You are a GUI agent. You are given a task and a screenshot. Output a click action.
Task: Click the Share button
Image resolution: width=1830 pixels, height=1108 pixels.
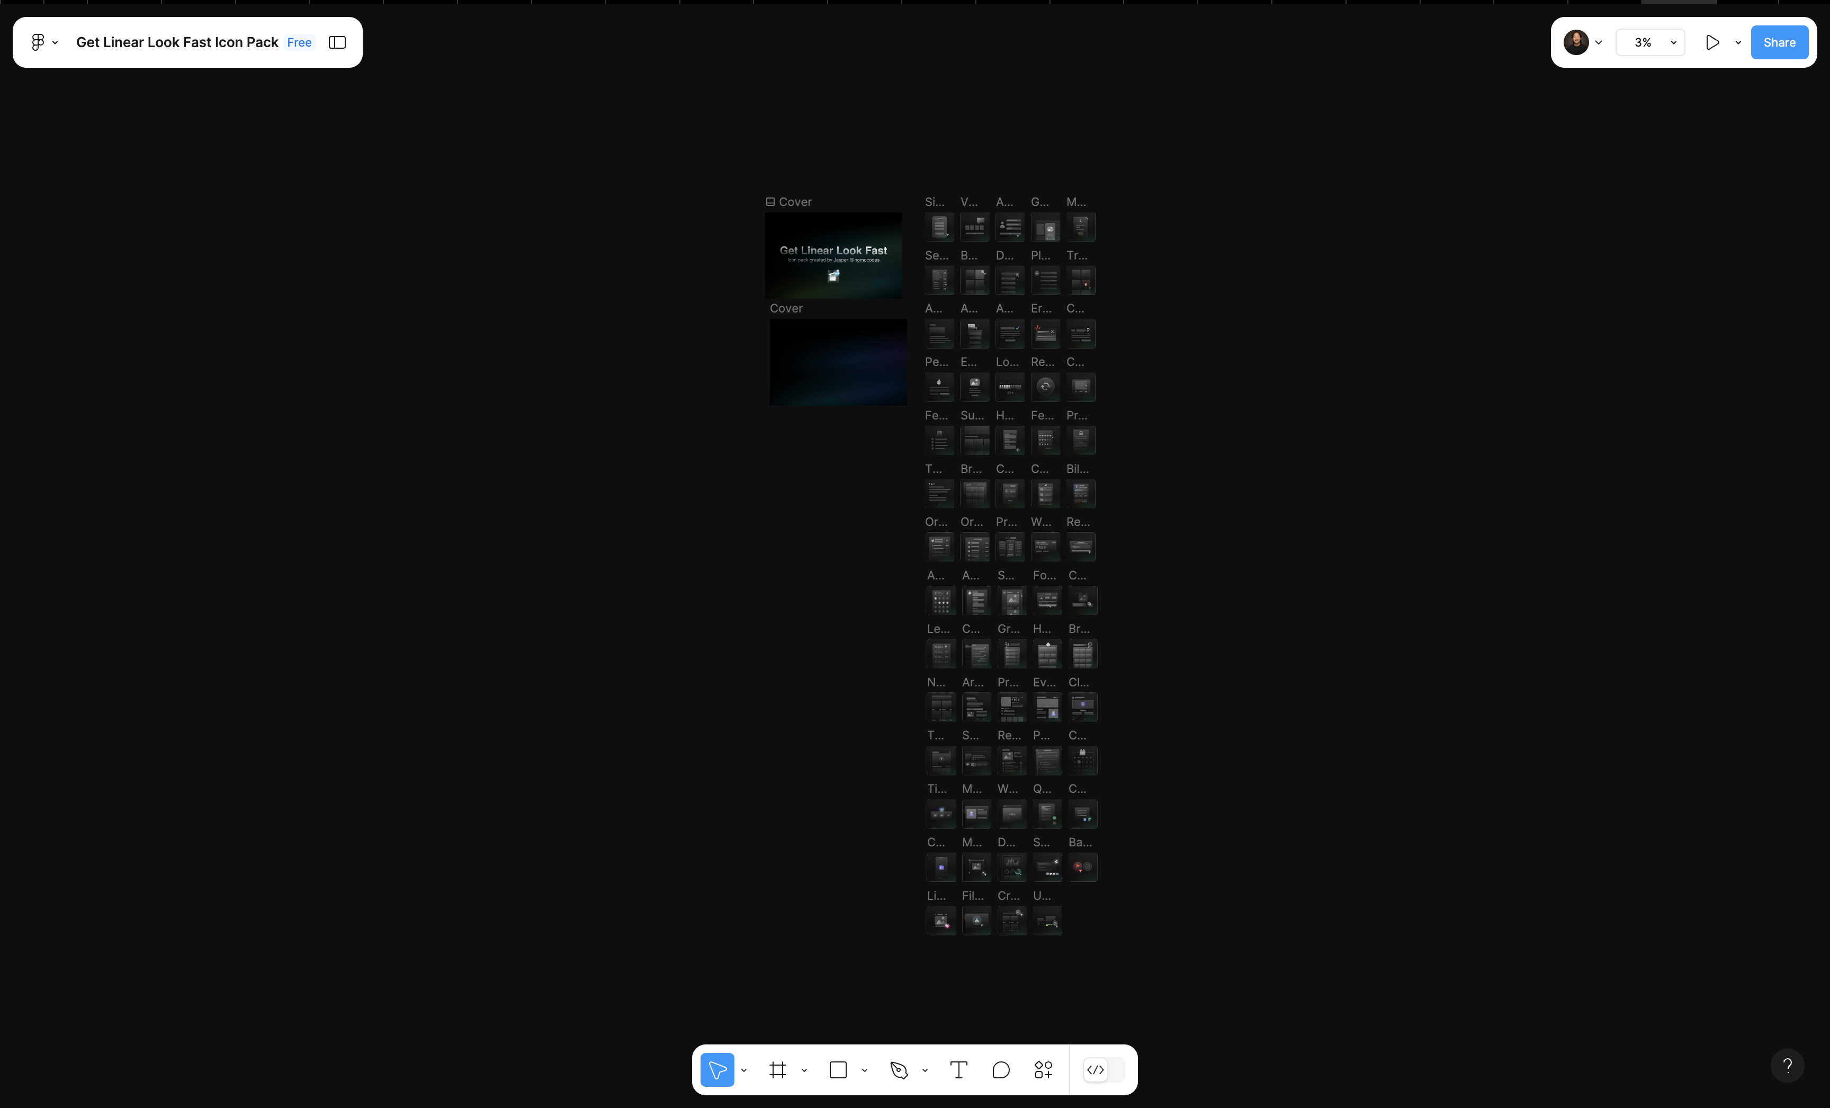point(1780,42)
